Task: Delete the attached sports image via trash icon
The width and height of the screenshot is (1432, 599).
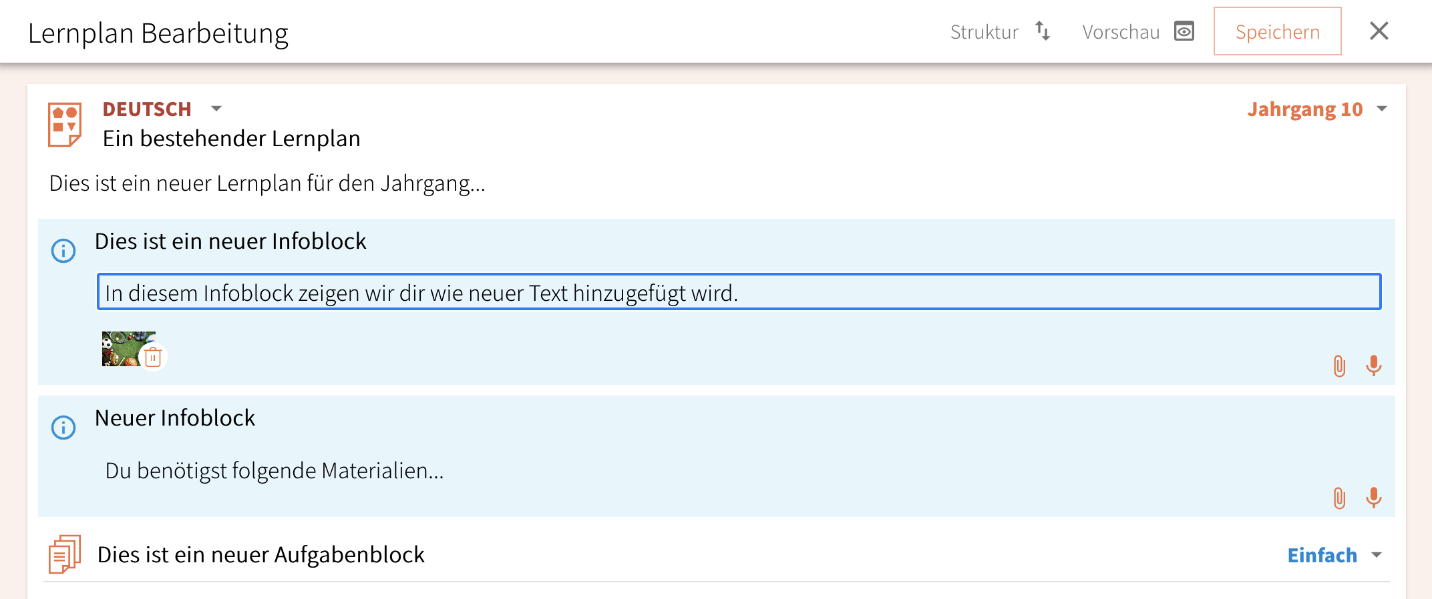Action: pyautogui.click(x=153, y=358)
